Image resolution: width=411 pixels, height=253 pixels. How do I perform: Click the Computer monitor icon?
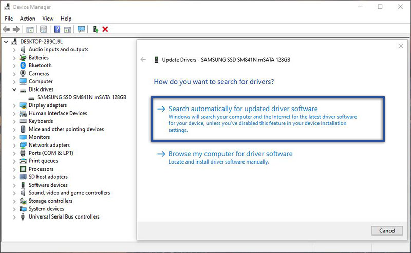click(23, 81)
